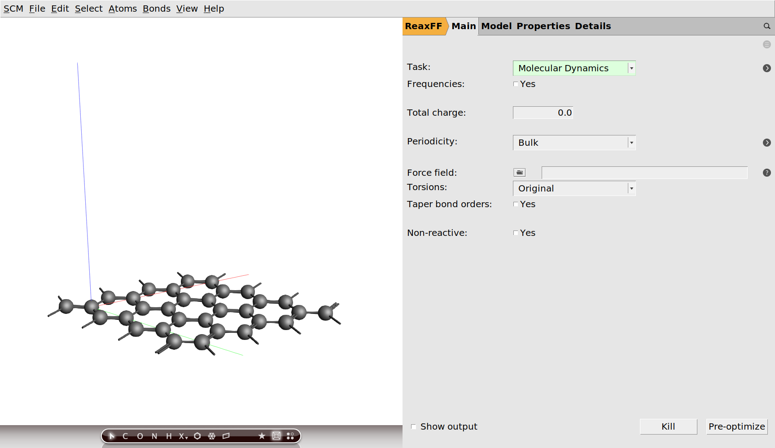This screenshot has height=448, width=775.
Task: Click the search magnifier icon
Action: (766, 26)
